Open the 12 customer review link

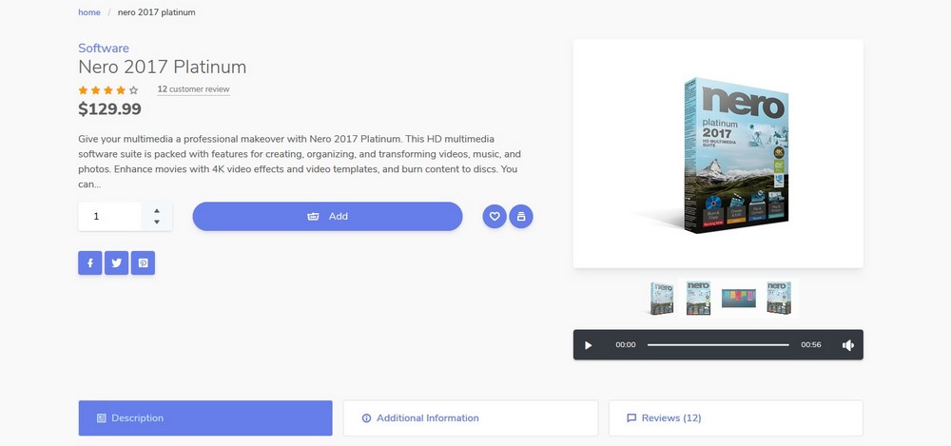point(193,89)
